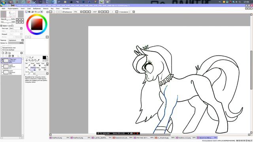Show the color swatches panel
253x142 pixels.
tap(39, 12)
